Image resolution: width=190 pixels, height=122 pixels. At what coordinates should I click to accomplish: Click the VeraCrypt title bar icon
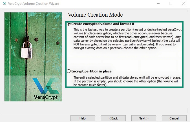[5, 3]
